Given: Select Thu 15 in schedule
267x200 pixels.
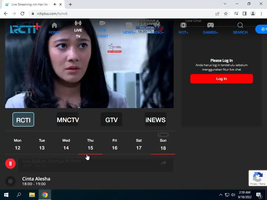Looking at the screenshot, I should click(90, 144).
